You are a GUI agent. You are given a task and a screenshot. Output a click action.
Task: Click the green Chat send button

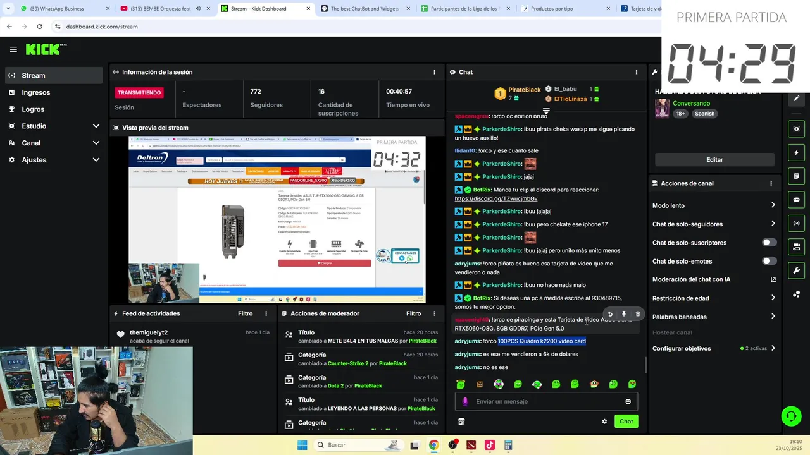tap(626, 422)
